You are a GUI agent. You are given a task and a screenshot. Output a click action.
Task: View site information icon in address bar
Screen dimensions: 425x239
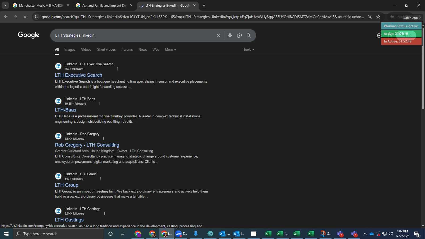36,17
